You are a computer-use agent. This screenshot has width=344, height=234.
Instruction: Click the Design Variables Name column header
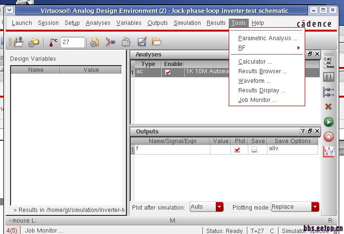pos(35,70)
